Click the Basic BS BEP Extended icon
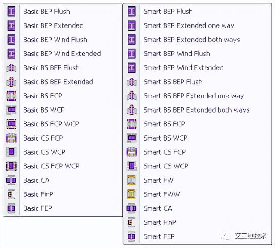275x248 pixels. coord(12,82)
